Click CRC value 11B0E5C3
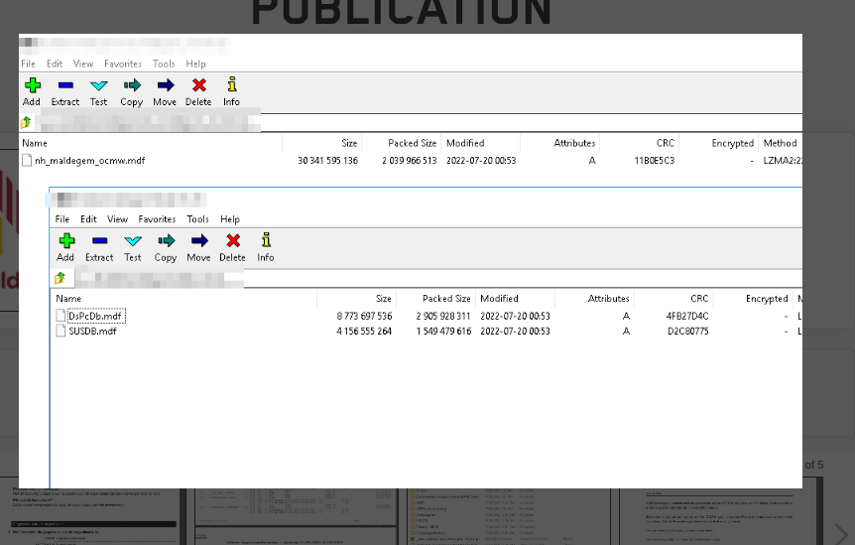 pyautogui.click(x=655, y=161)
